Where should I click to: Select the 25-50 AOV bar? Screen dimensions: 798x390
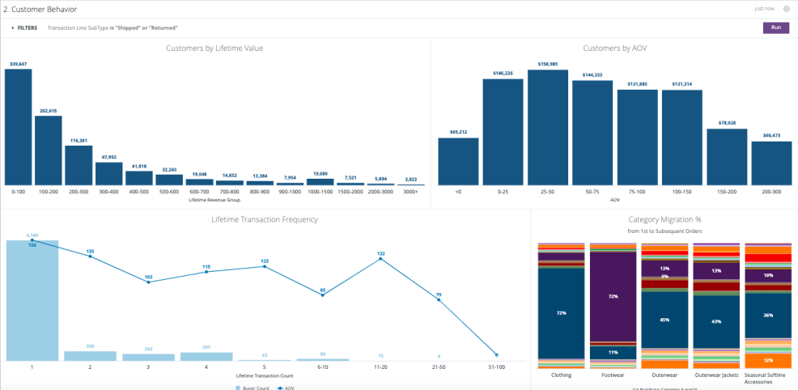[548, 128]
